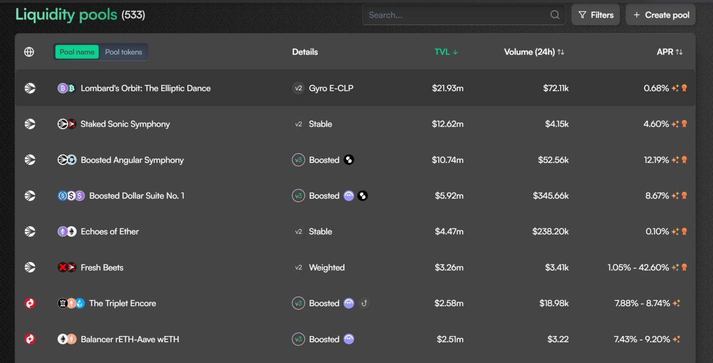
Task: Switch to Pool tokens view
Action: coord(124,52)
